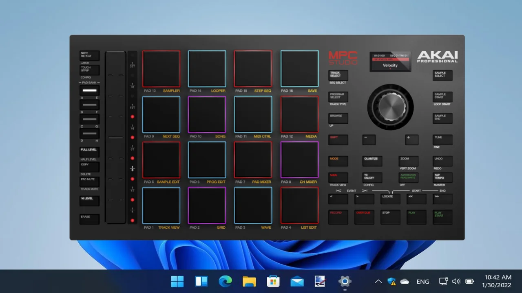Toggle the TOUCH STRIP button
Screen dimensions: 522x293
click(x=89, y=70)
